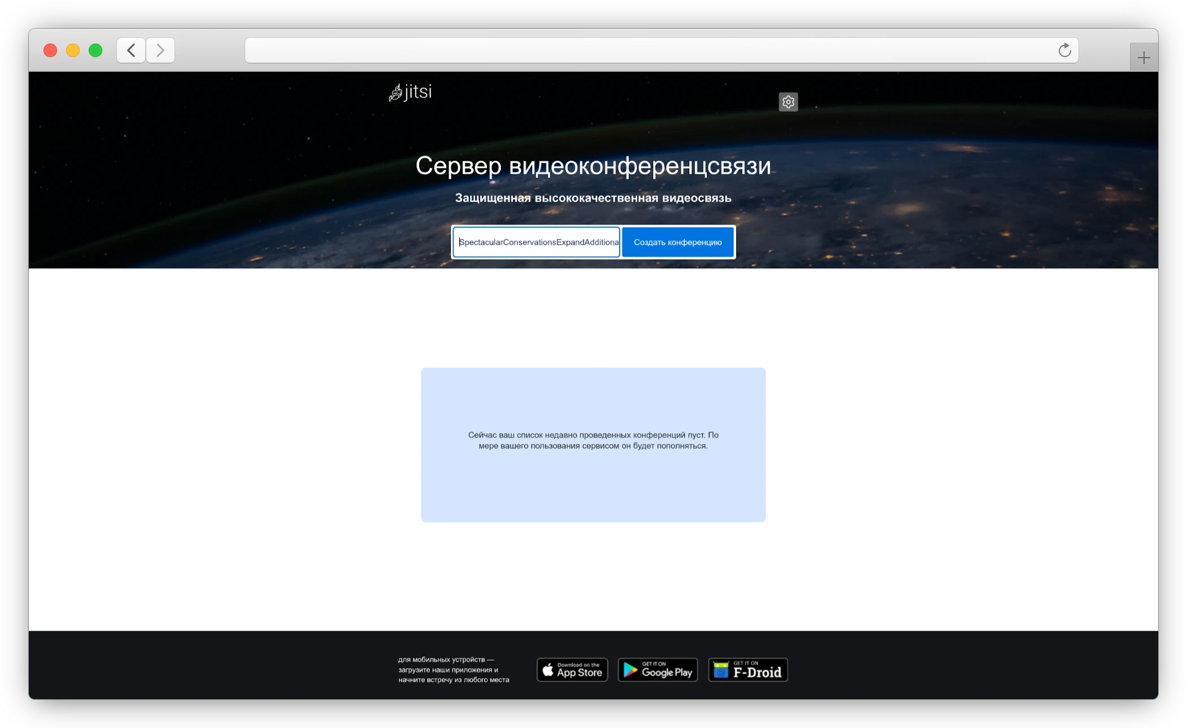
Task: Open a new browser tab
Action: click(x=1143, y=56)
